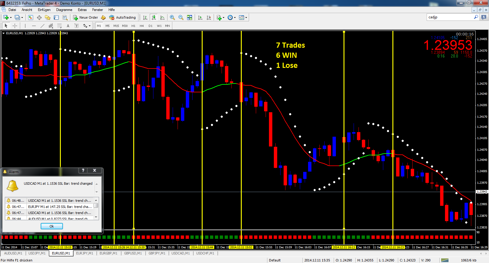Expand the profiles dropdown arrow
Image resolution: width=489 pixels, height=263 pixels.
point(22,18)
